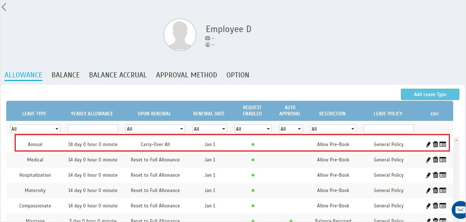Open the Renewal Date filter dropdown
This screenshot has height=222, width=466.
click(x=209, y=129)
